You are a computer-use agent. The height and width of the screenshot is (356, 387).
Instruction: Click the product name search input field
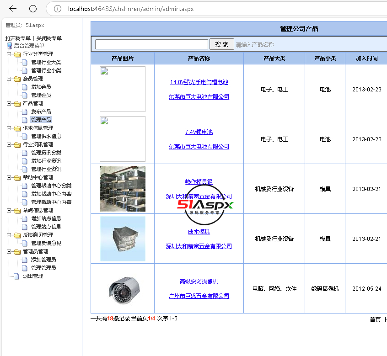(x=151, y=44)
